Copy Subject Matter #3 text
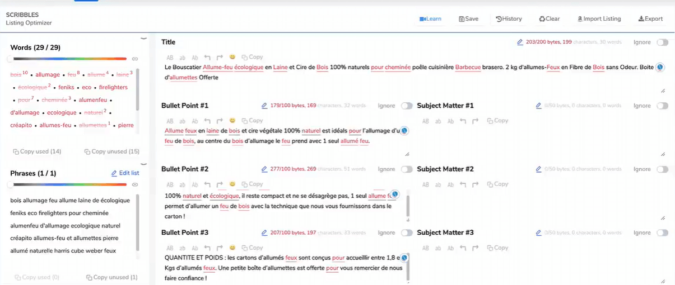675x285 pixels. 497,248
